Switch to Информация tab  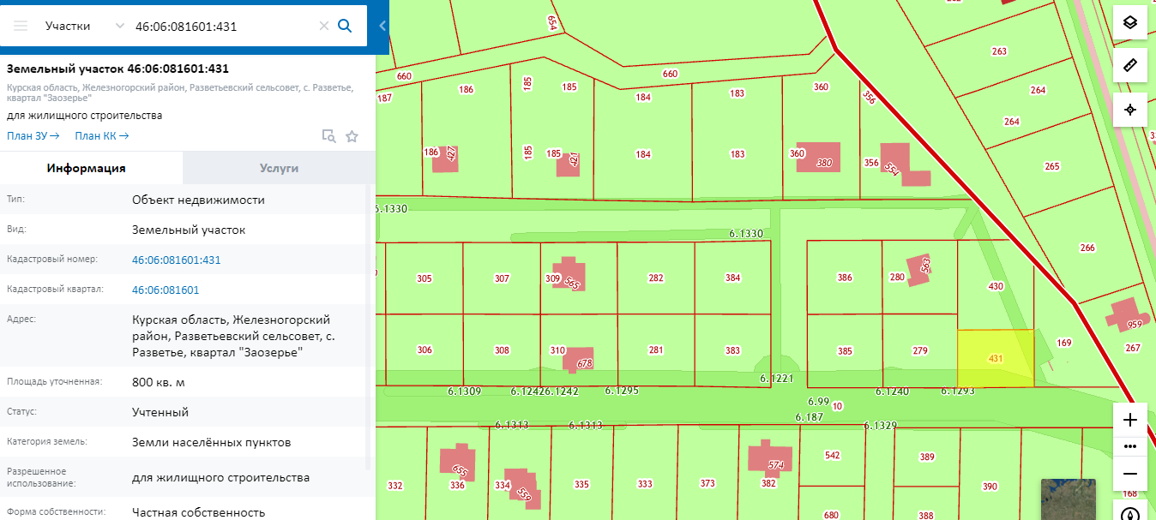(x=91, y=168)
